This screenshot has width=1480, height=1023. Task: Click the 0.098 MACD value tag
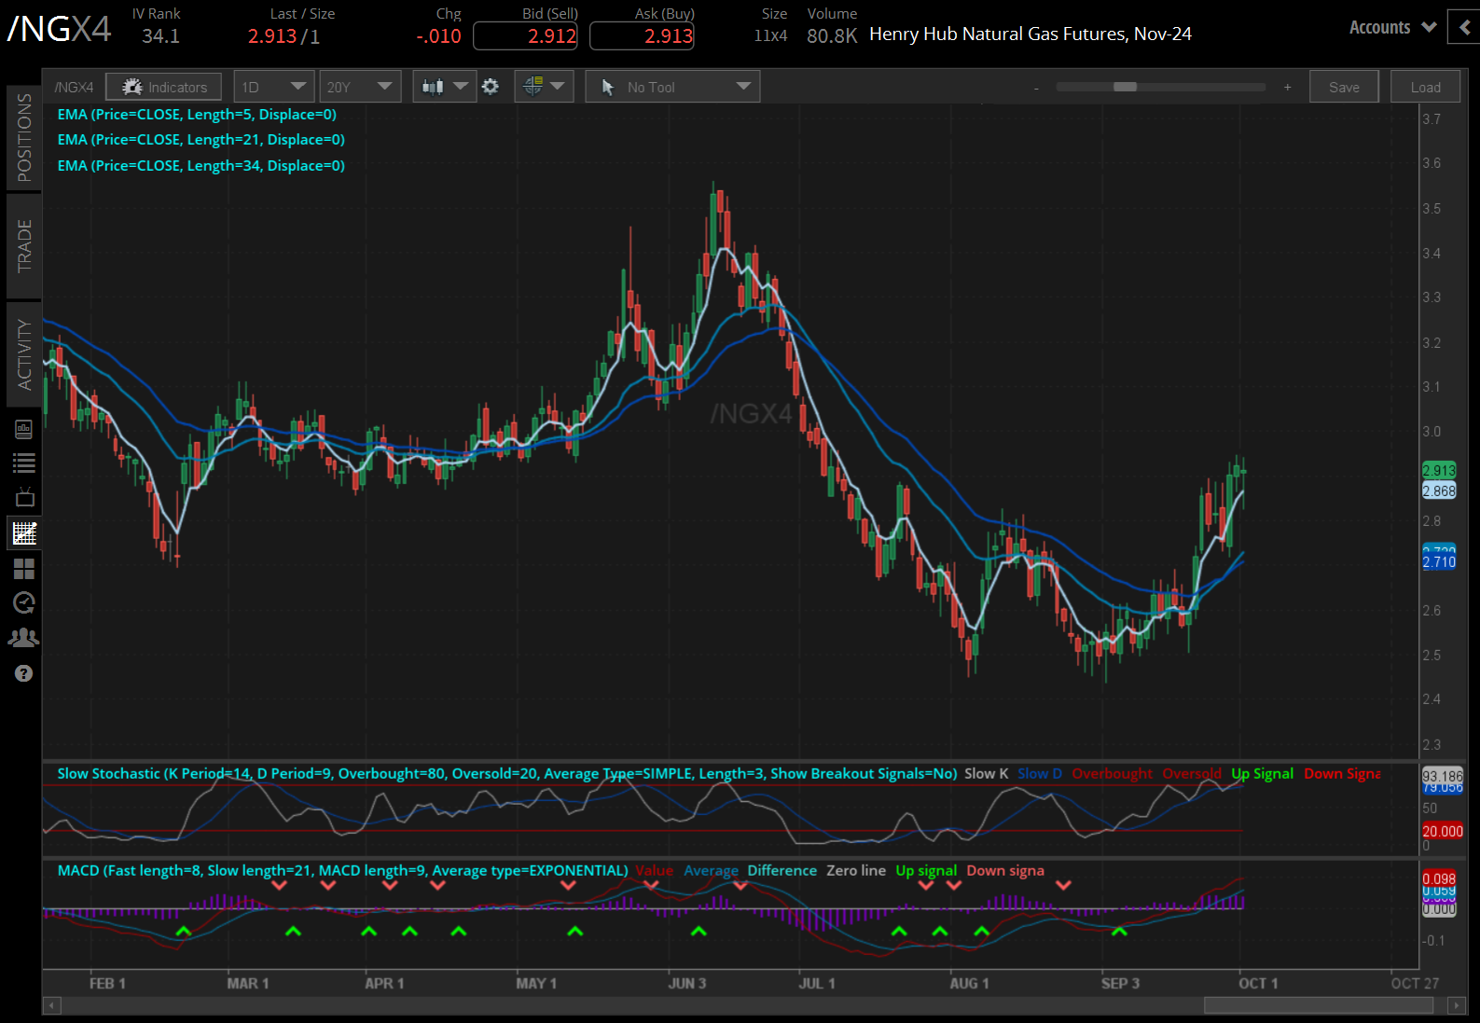1438,878
